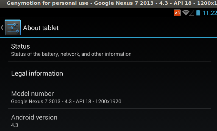Click empty status bar area left of AB icon
The image size is (217, 131).
coord(87,13)
